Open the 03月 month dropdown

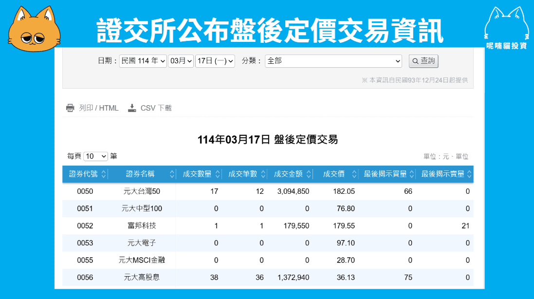click(x=181, y=61)
